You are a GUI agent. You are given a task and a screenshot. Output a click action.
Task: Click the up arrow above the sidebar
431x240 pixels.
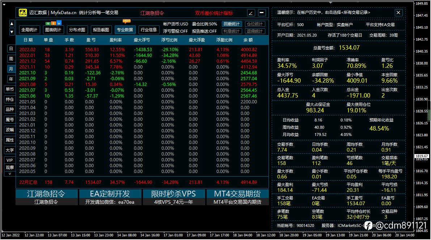pyautogui.click(x=12, y=24)
